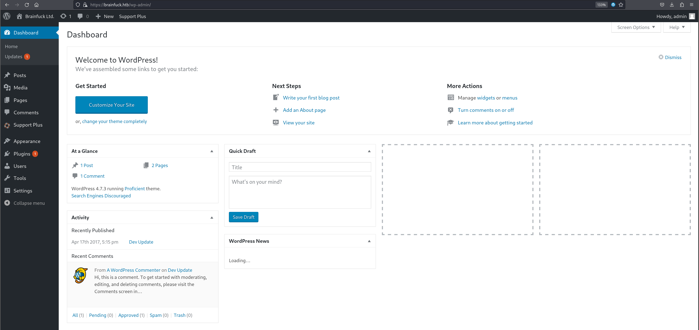Open the Help dropdown tab
Screen dimensions: 699x330
coord(677,27)
